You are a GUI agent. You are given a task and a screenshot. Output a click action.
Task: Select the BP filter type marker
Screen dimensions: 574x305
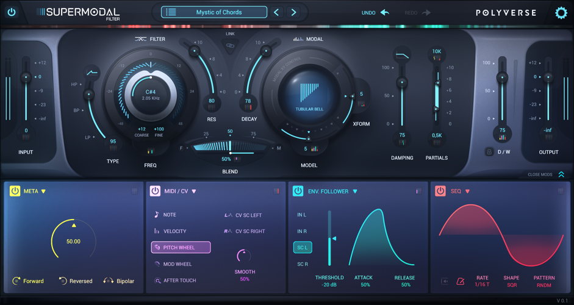point(76,110)
